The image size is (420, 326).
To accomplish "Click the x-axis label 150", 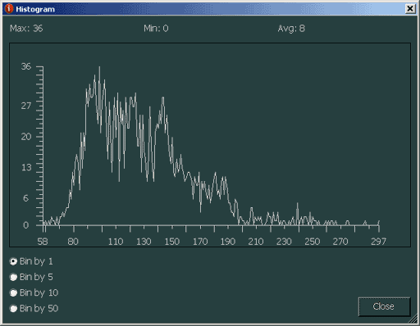I will (x=172, y=242).
